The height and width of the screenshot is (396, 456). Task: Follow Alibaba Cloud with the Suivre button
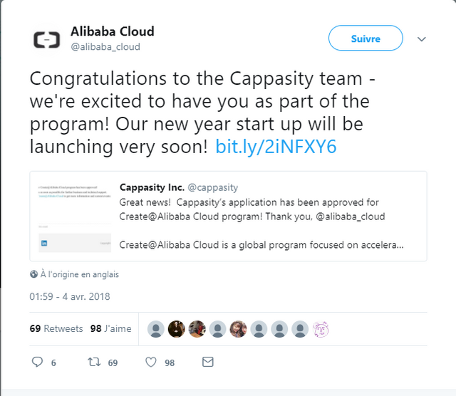366,38
